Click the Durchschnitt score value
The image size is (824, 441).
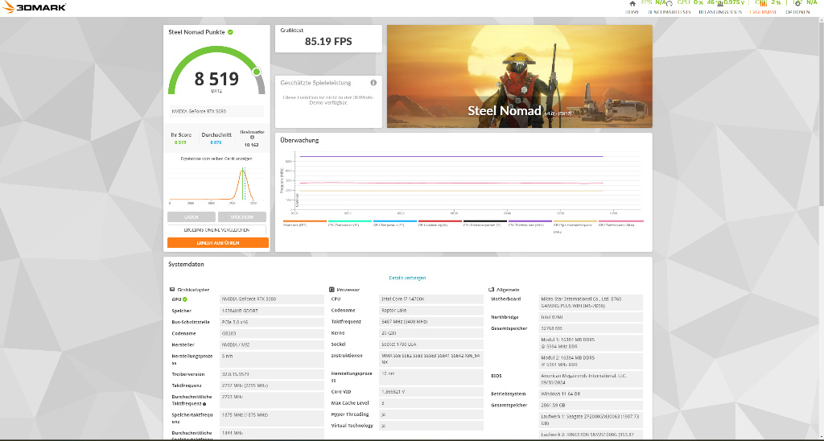click(216, 142)
